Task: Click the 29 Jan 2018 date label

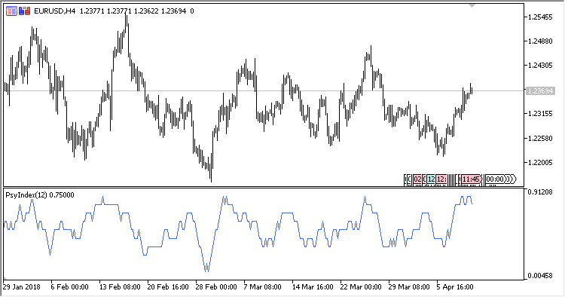Action: pyautogui.click(x=22, y=287)
